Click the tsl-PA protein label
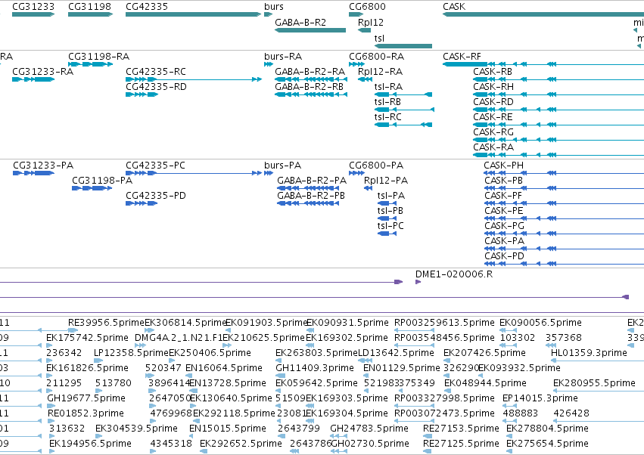Screen dimensions: 644x455 click(391, 196)
